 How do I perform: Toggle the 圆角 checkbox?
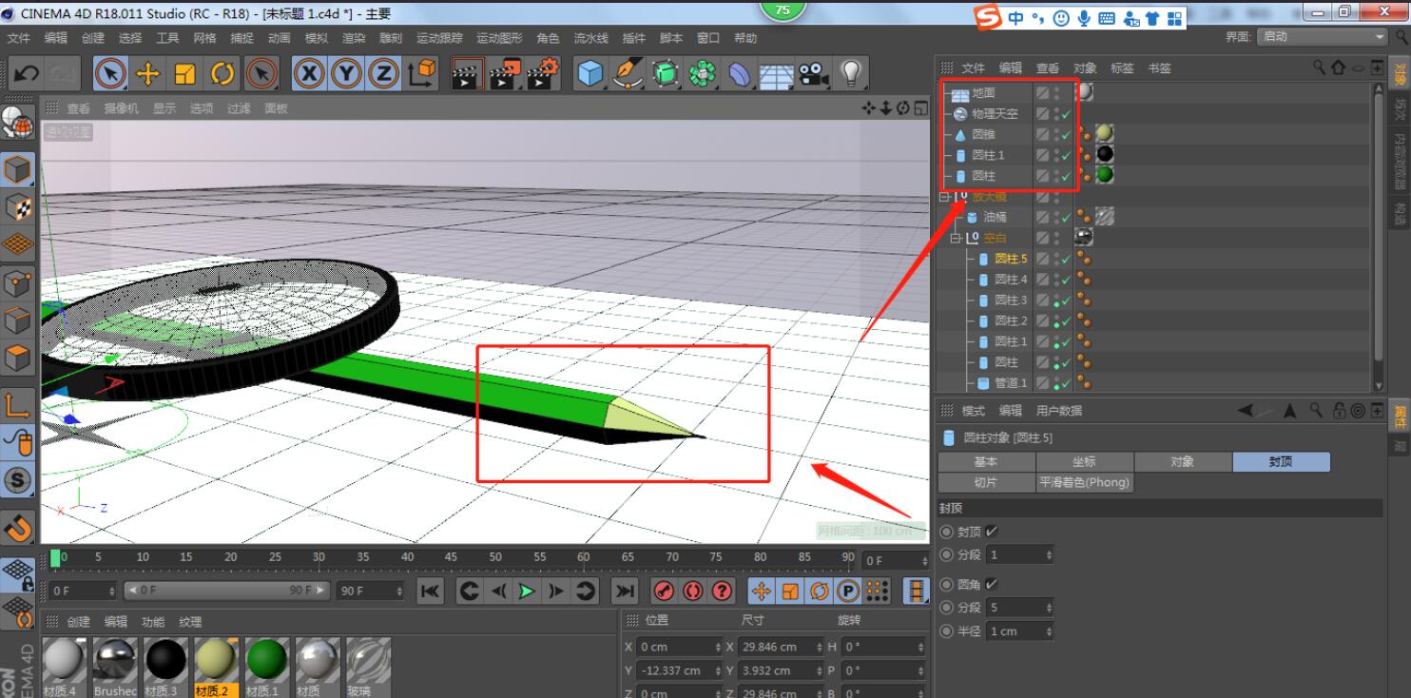point(992,584)
